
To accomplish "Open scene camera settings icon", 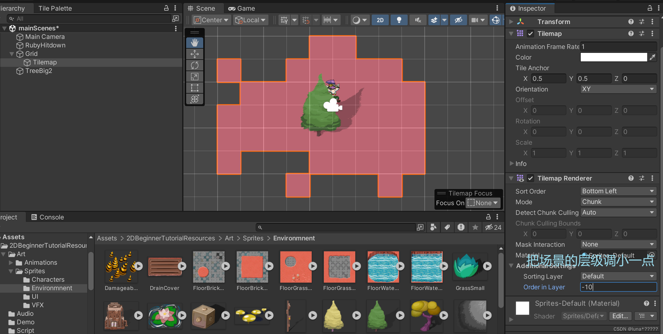I will [x=475, y=20].
